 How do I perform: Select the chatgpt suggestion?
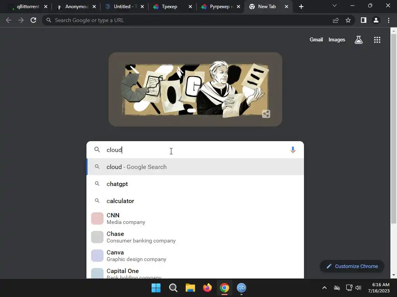[195, 184]
